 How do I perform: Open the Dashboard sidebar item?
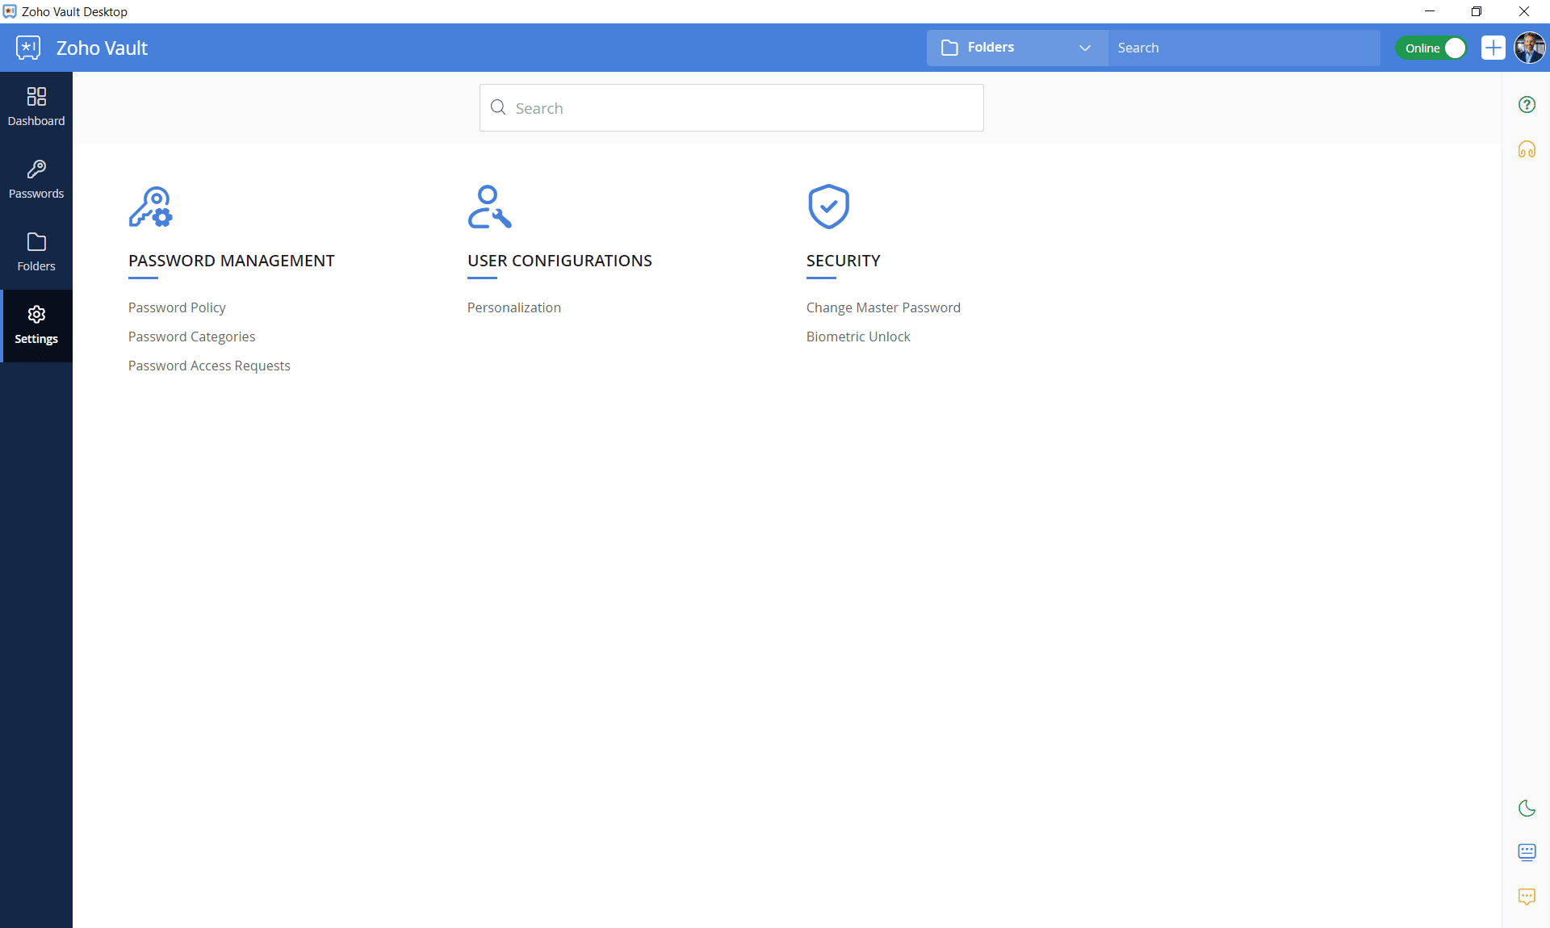(36, 107)
